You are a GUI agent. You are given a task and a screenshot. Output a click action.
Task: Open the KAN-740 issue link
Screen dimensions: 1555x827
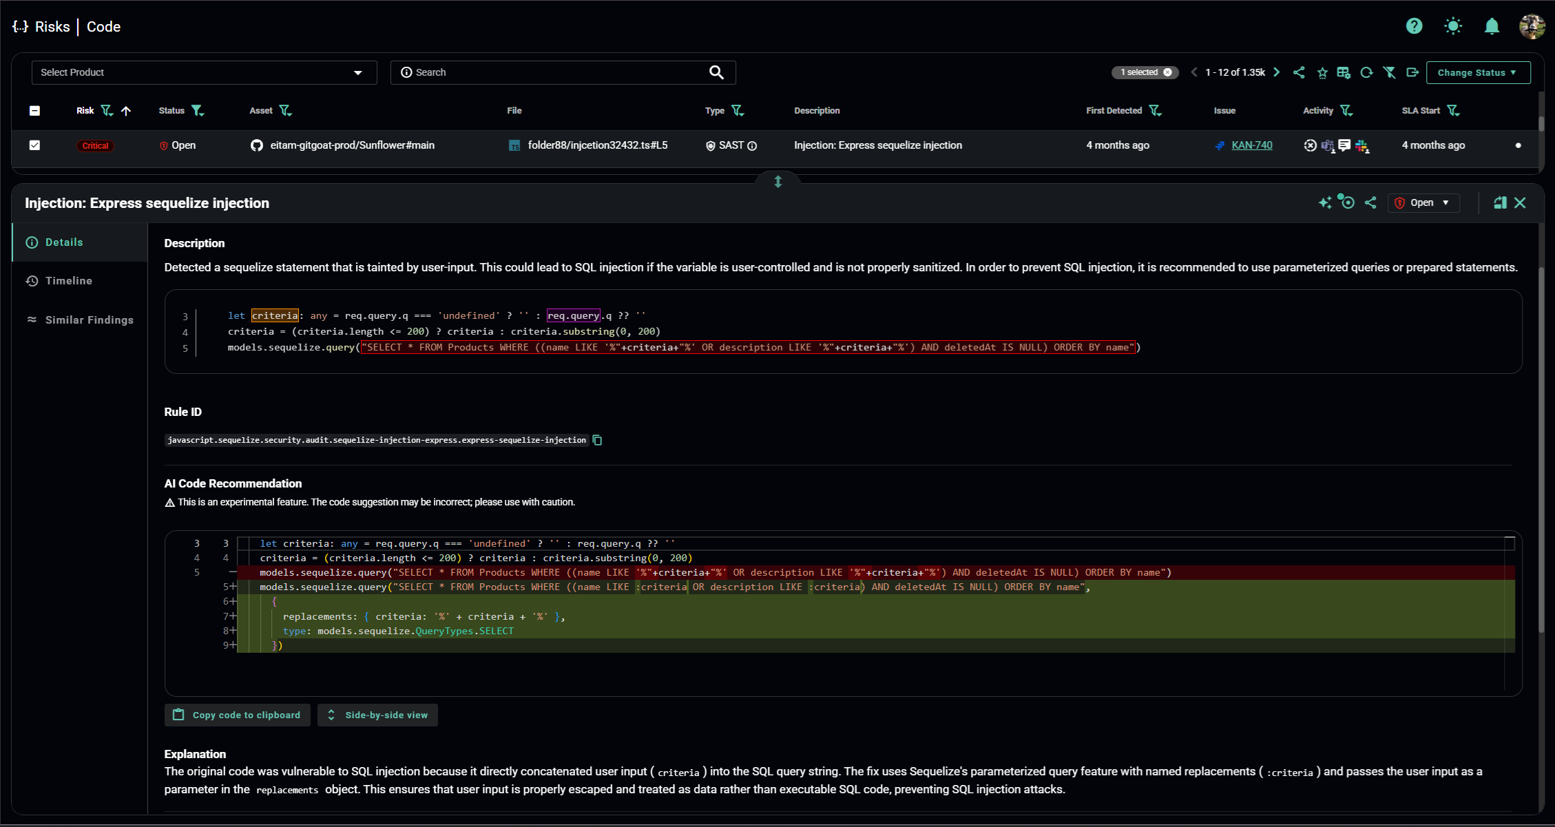[1251, 145]
